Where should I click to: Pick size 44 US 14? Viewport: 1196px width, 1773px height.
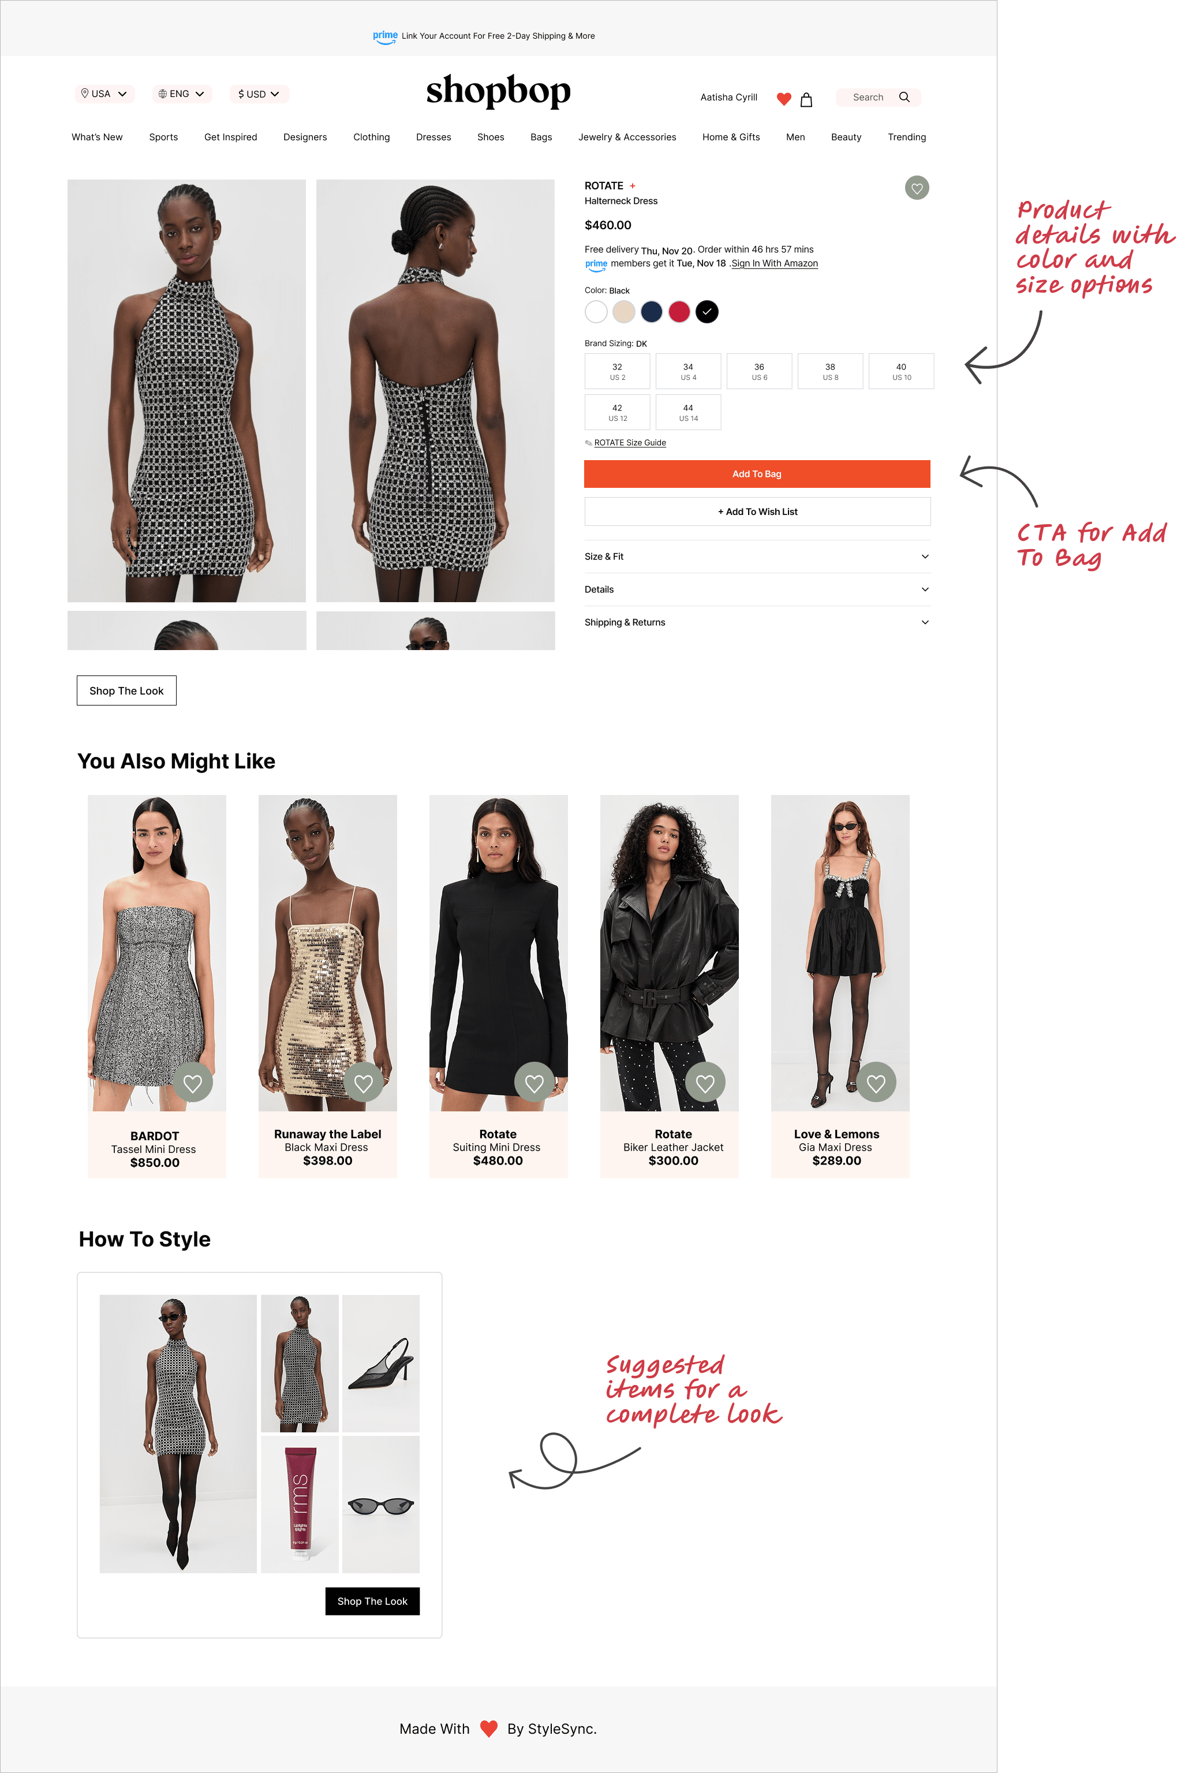688,413
